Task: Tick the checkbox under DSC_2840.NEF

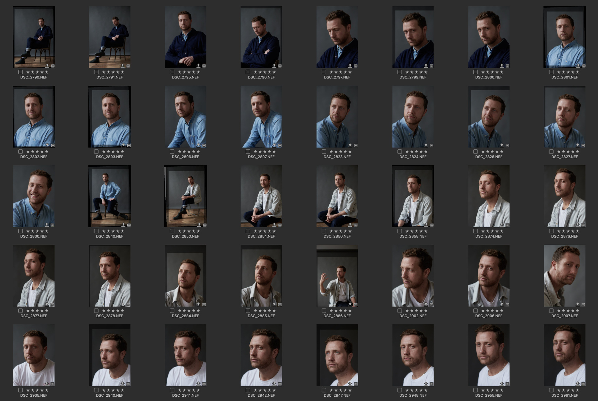Action: point(96,231)
